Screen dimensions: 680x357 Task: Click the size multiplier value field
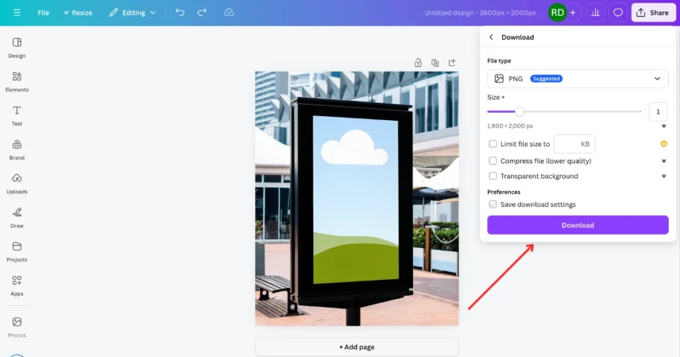point(658,111)
